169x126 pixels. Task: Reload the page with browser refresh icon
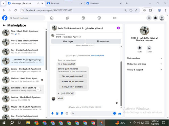point(16,10)
